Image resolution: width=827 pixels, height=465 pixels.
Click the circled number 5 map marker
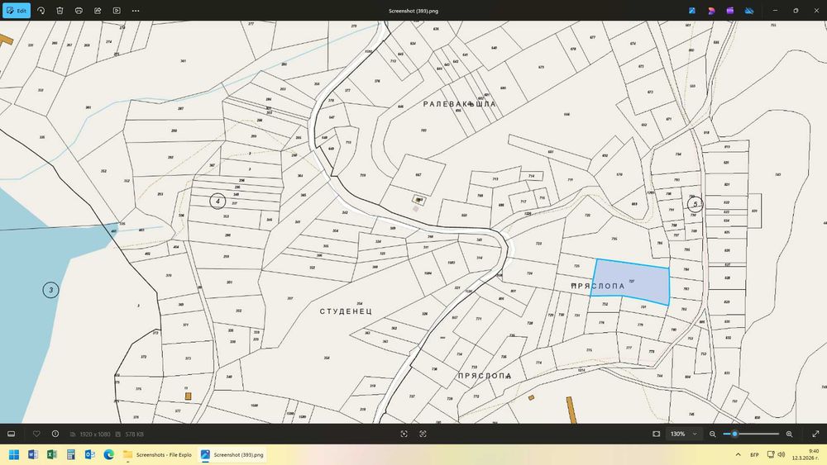pyautogui.click(x=696, y=204)
